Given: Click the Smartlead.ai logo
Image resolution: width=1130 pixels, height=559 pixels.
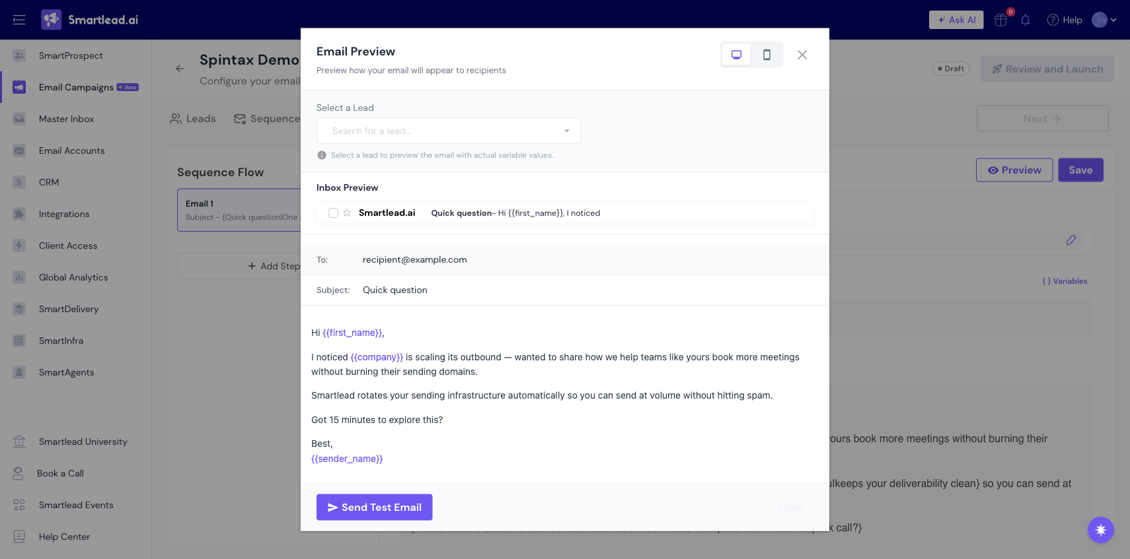Looking at the screenshot, I should point(90,20).
